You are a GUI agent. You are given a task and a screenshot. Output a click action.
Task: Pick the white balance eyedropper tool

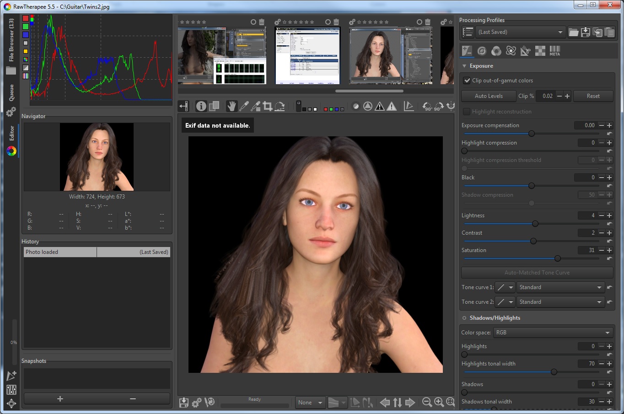point(244,107)
